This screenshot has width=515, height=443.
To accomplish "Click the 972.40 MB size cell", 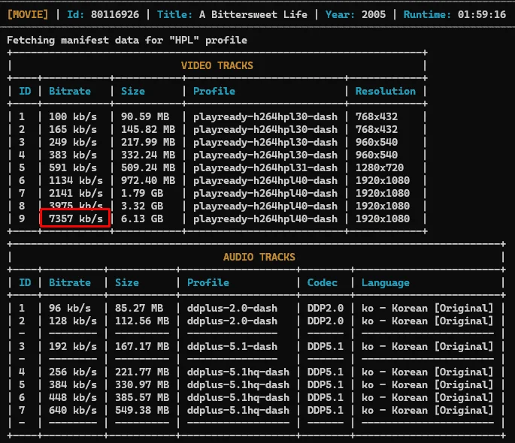I will (148, 181).
